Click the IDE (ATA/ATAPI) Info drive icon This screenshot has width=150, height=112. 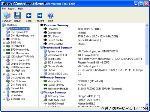point(8,57)
